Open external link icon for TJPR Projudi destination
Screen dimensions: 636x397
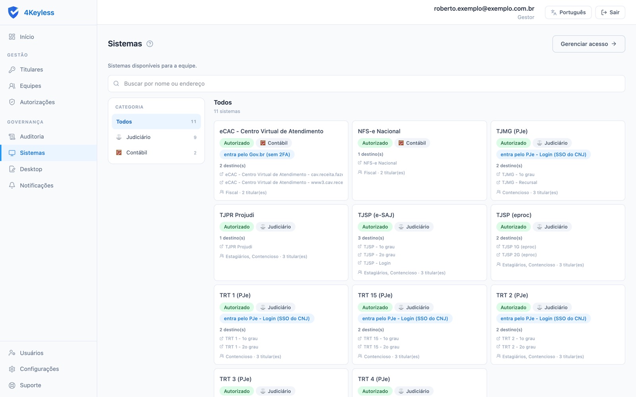[x=221, y=247]
